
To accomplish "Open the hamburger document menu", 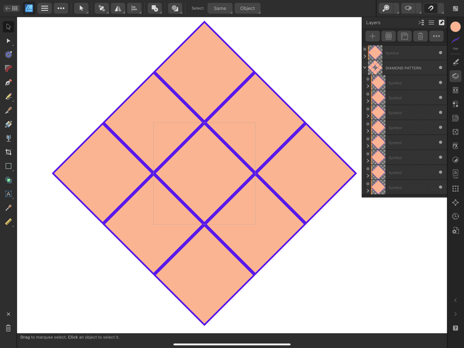I will (x=45, y=8).
